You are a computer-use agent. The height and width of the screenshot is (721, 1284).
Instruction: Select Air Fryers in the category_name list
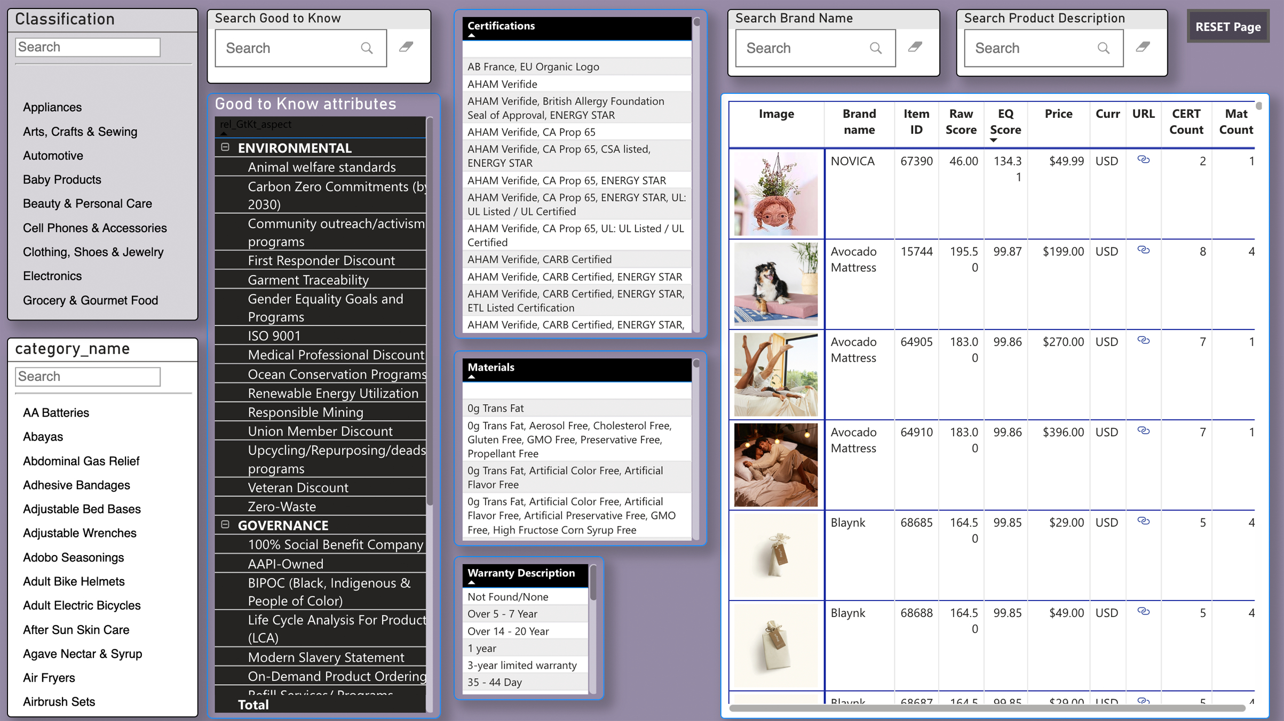tap(49, 677)
